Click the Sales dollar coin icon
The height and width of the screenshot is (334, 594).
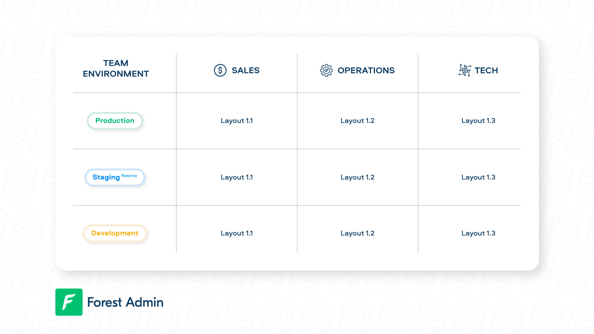[x=220, y=71]
